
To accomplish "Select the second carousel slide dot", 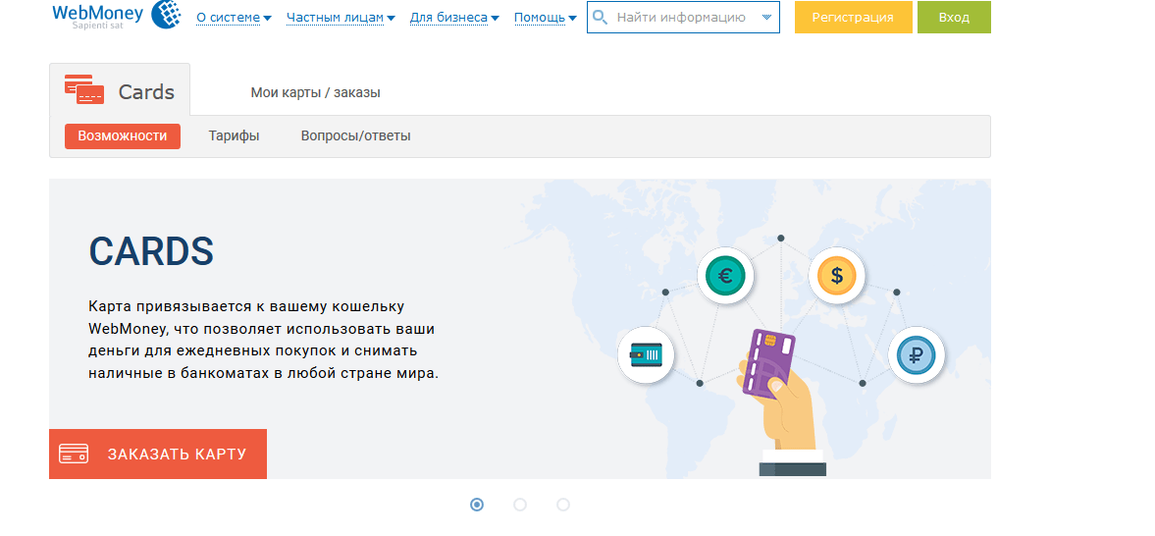I will (520, 505).
